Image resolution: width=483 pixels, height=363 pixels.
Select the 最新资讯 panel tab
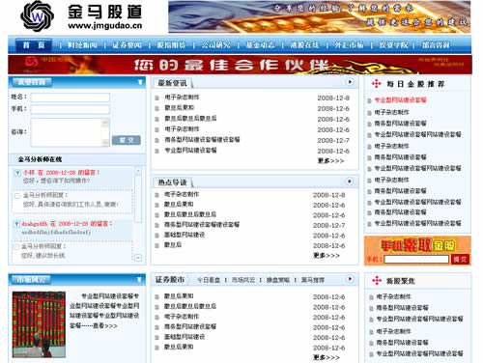[x=172, y=83]
